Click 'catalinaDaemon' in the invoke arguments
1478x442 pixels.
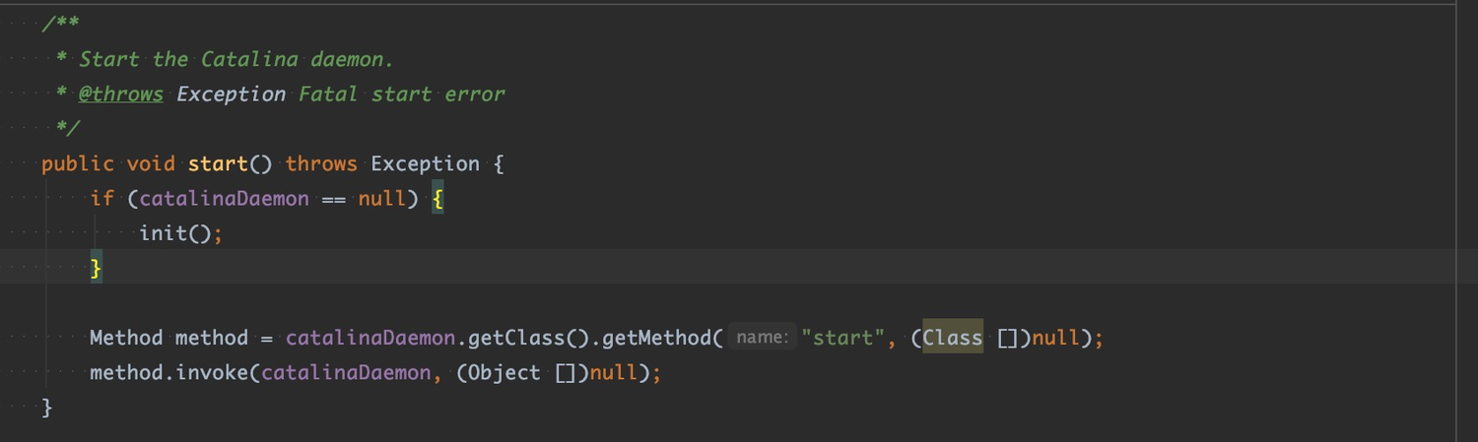click(x=346, y=373)
